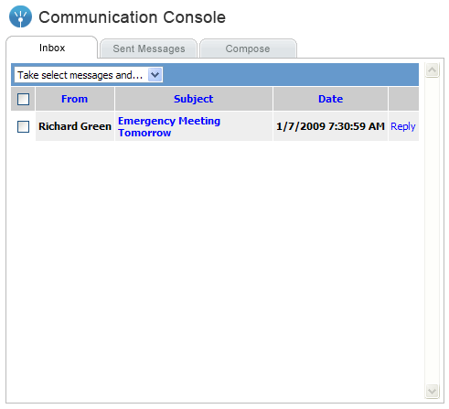Go to the Compose tab
The height and width of the screenshot is (409, 449).
click(248, 48)
